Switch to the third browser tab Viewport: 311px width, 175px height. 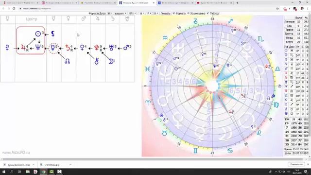[98, 3]
